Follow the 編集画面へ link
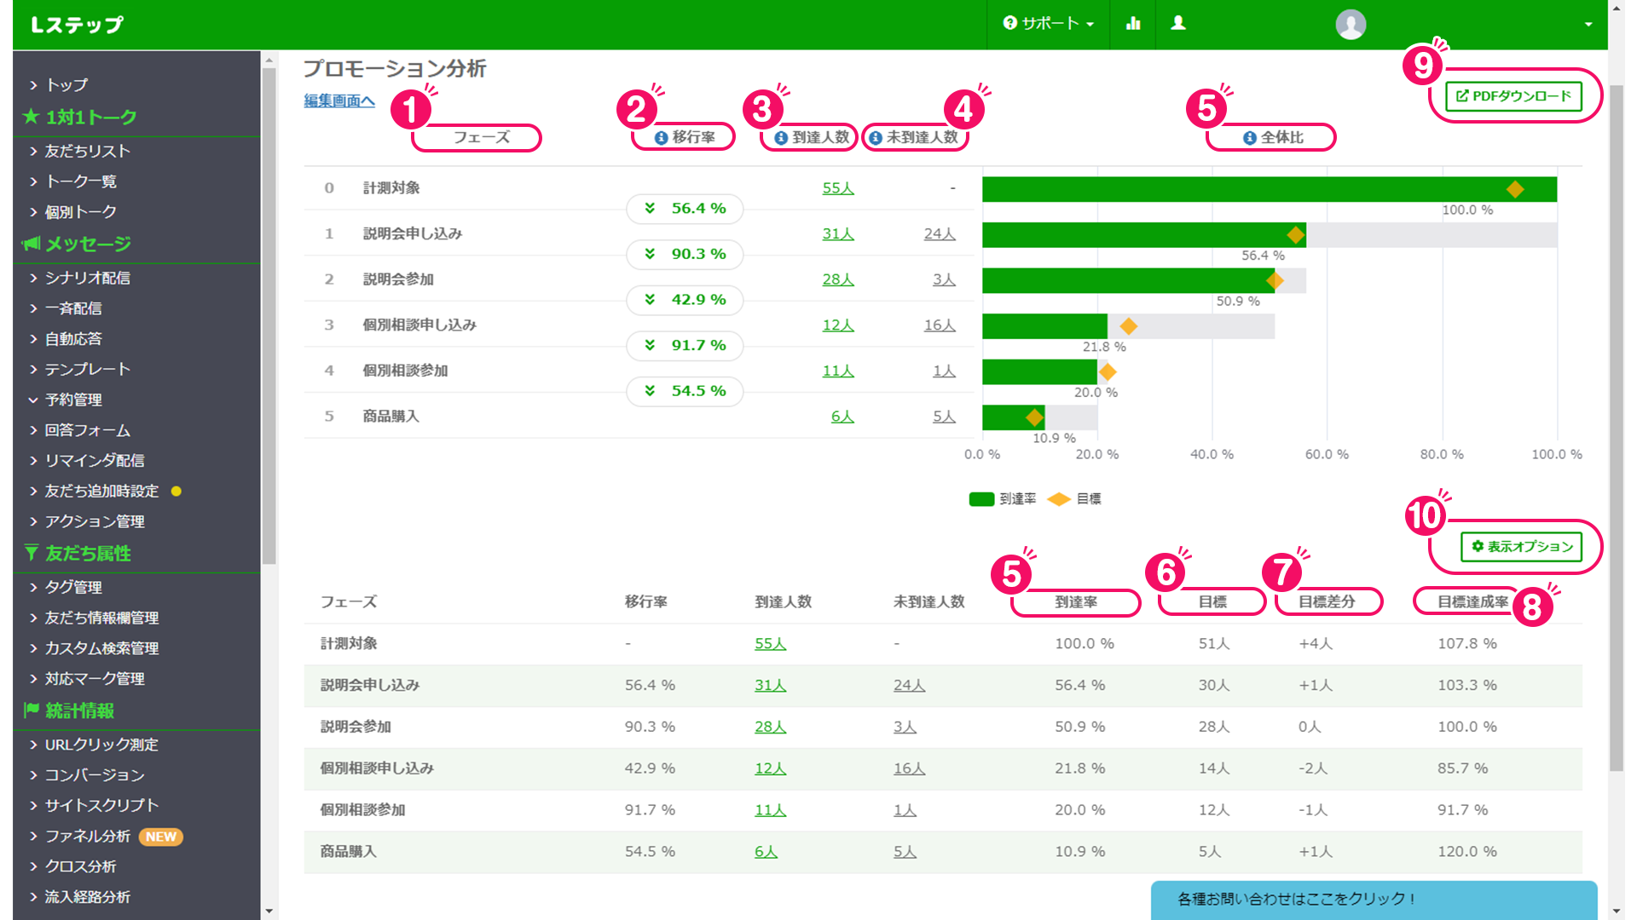 coord(339,101)
